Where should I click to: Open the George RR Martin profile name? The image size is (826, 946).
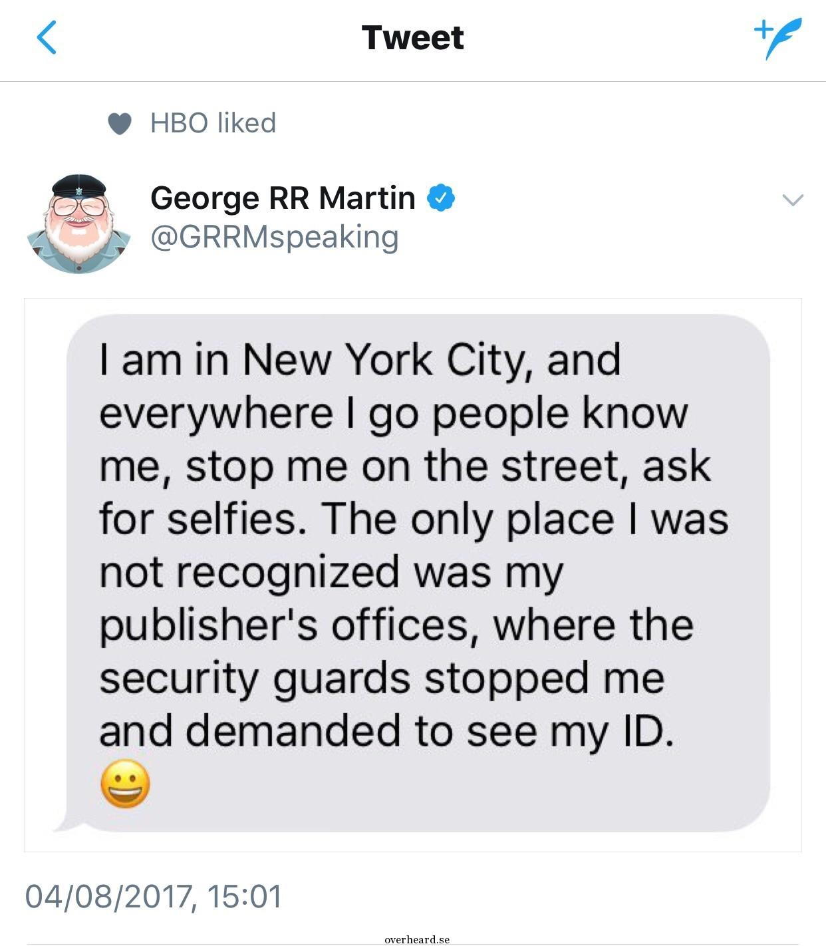[283, 198]
